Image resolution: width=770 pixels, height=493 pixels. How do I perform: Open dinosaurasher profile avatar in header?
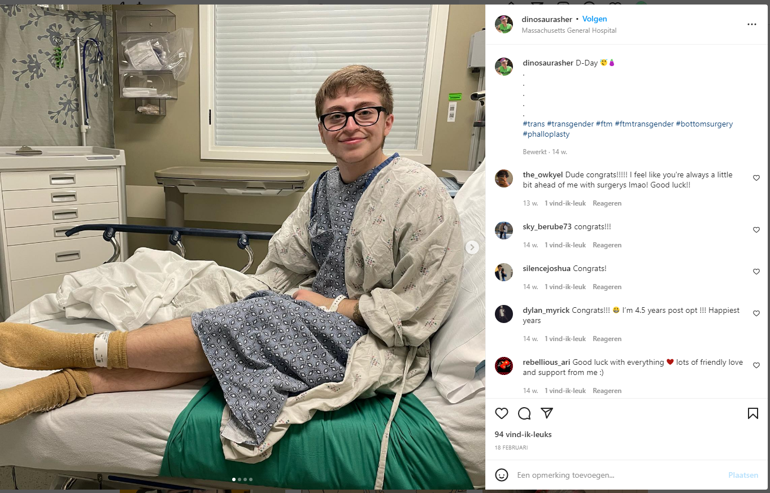pyautogui.click(x=504, y=24)
